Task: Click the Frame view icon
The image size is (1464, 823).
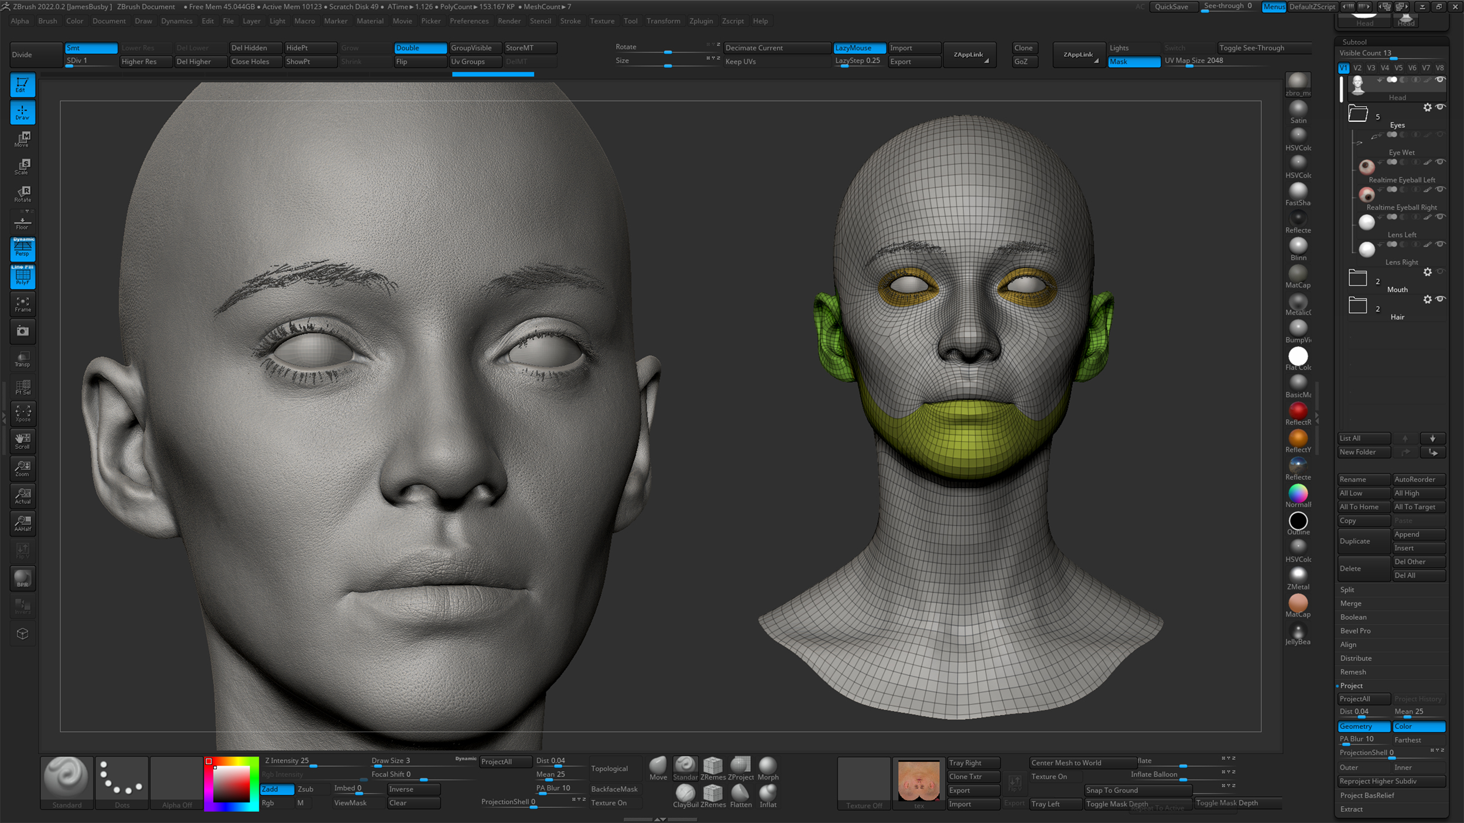Action: pos(22,304)
